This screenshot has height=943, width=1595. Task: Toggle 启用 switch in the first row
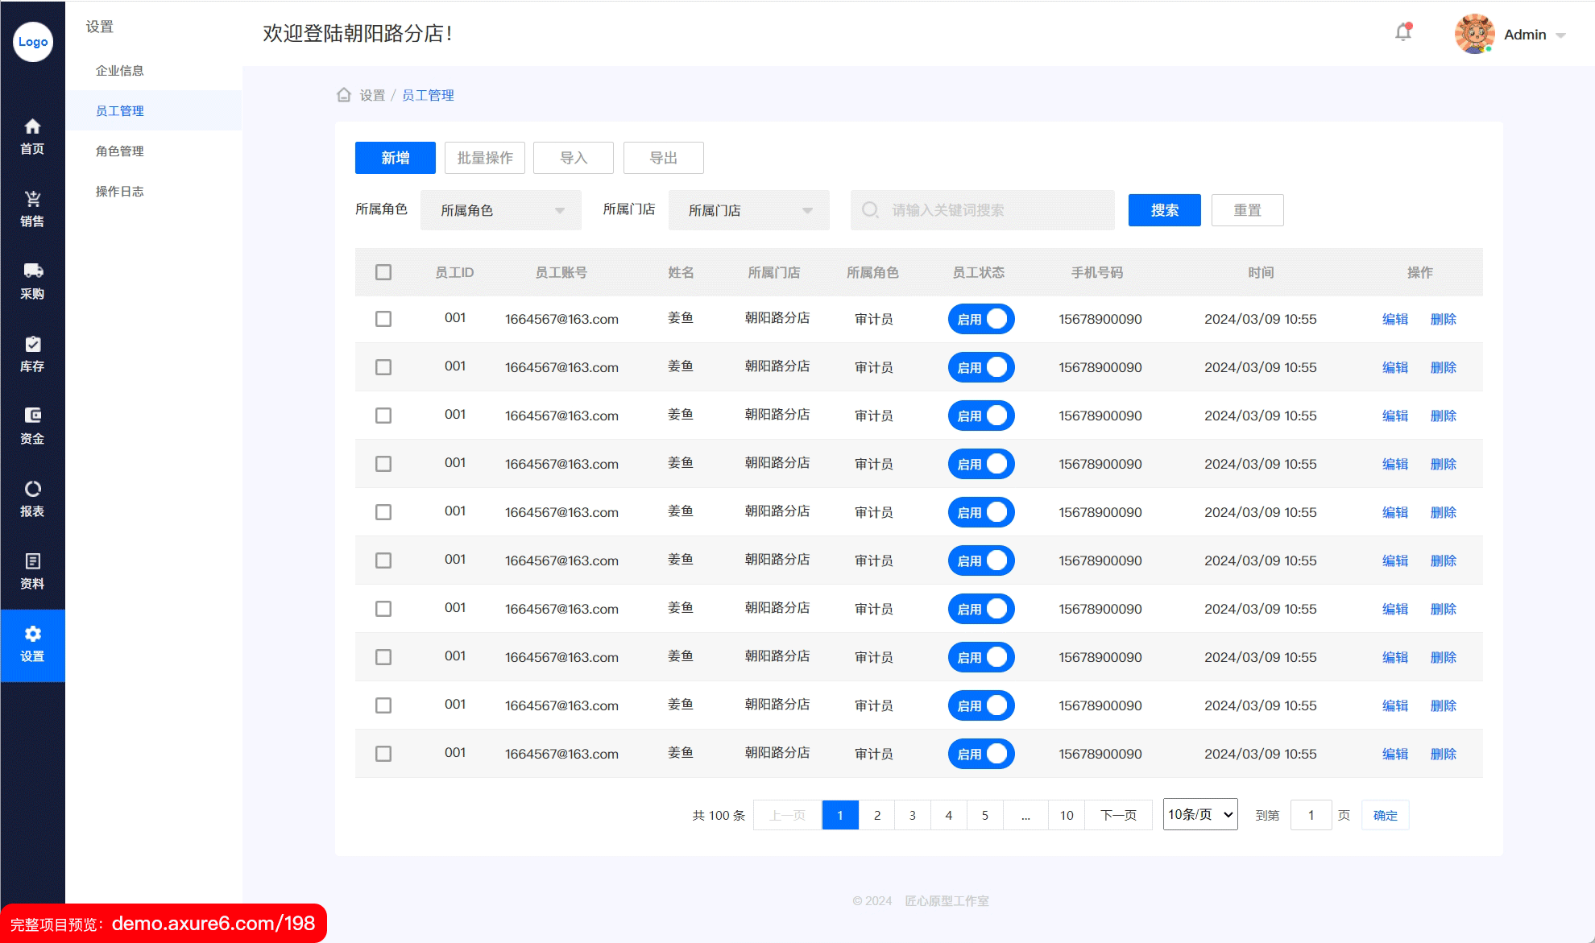(x=981, y=319)
